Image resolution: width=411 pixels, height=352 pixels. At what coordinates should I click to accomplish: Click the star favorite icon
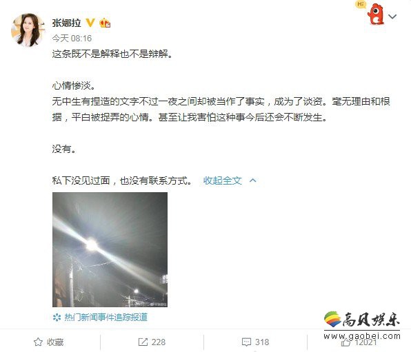[x=38, y=342]
